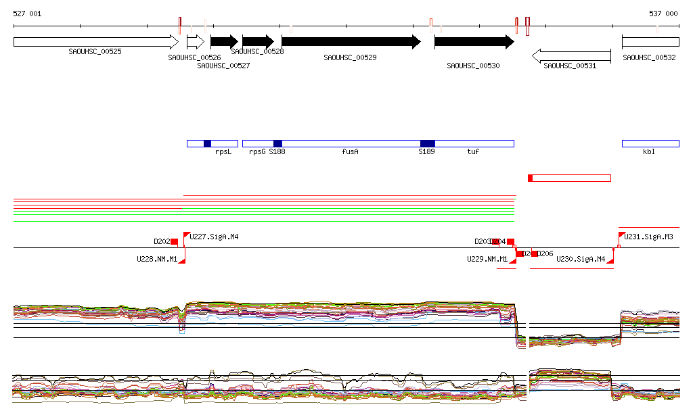693x413 pixels.
Task: Click the SAOUHSC_00525 label
Action: pos(95,51)
